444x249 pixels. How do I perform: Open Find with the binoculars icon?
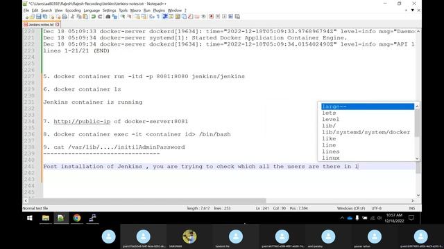[x=108, y=17]
